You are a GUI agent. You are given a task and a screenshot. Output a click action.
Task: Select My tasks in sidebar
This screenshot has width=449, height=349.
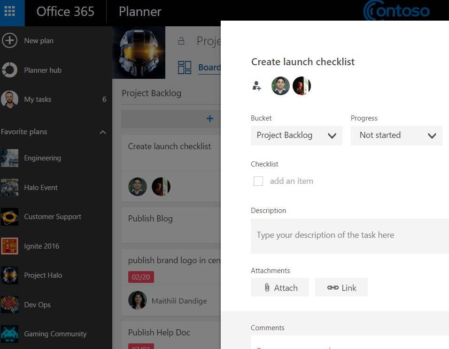38,99
